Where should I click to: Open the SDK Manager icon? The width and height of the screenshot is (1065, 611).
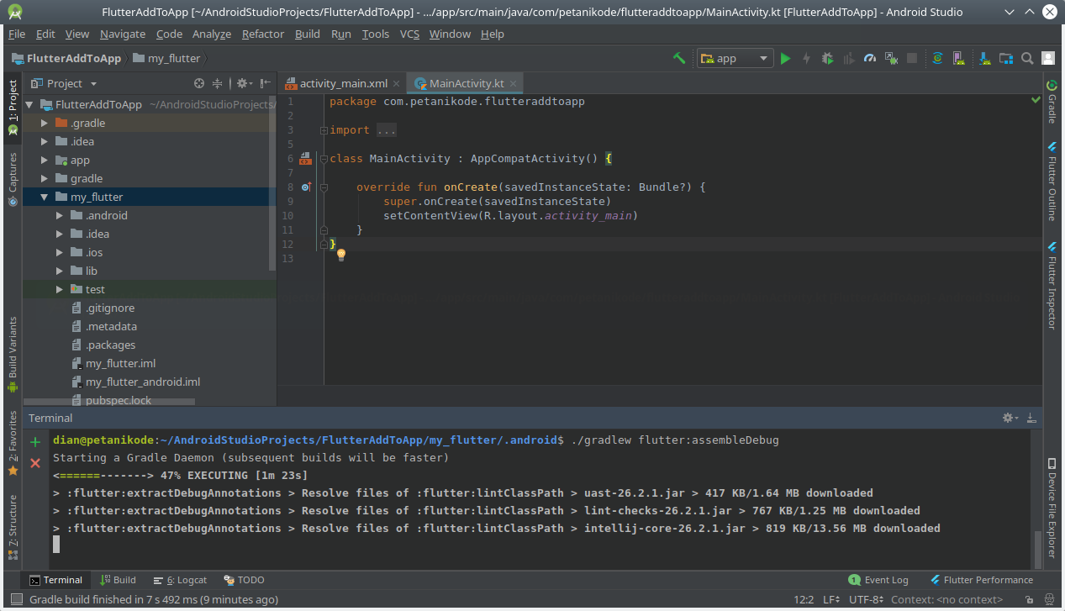tap(984, 58)
